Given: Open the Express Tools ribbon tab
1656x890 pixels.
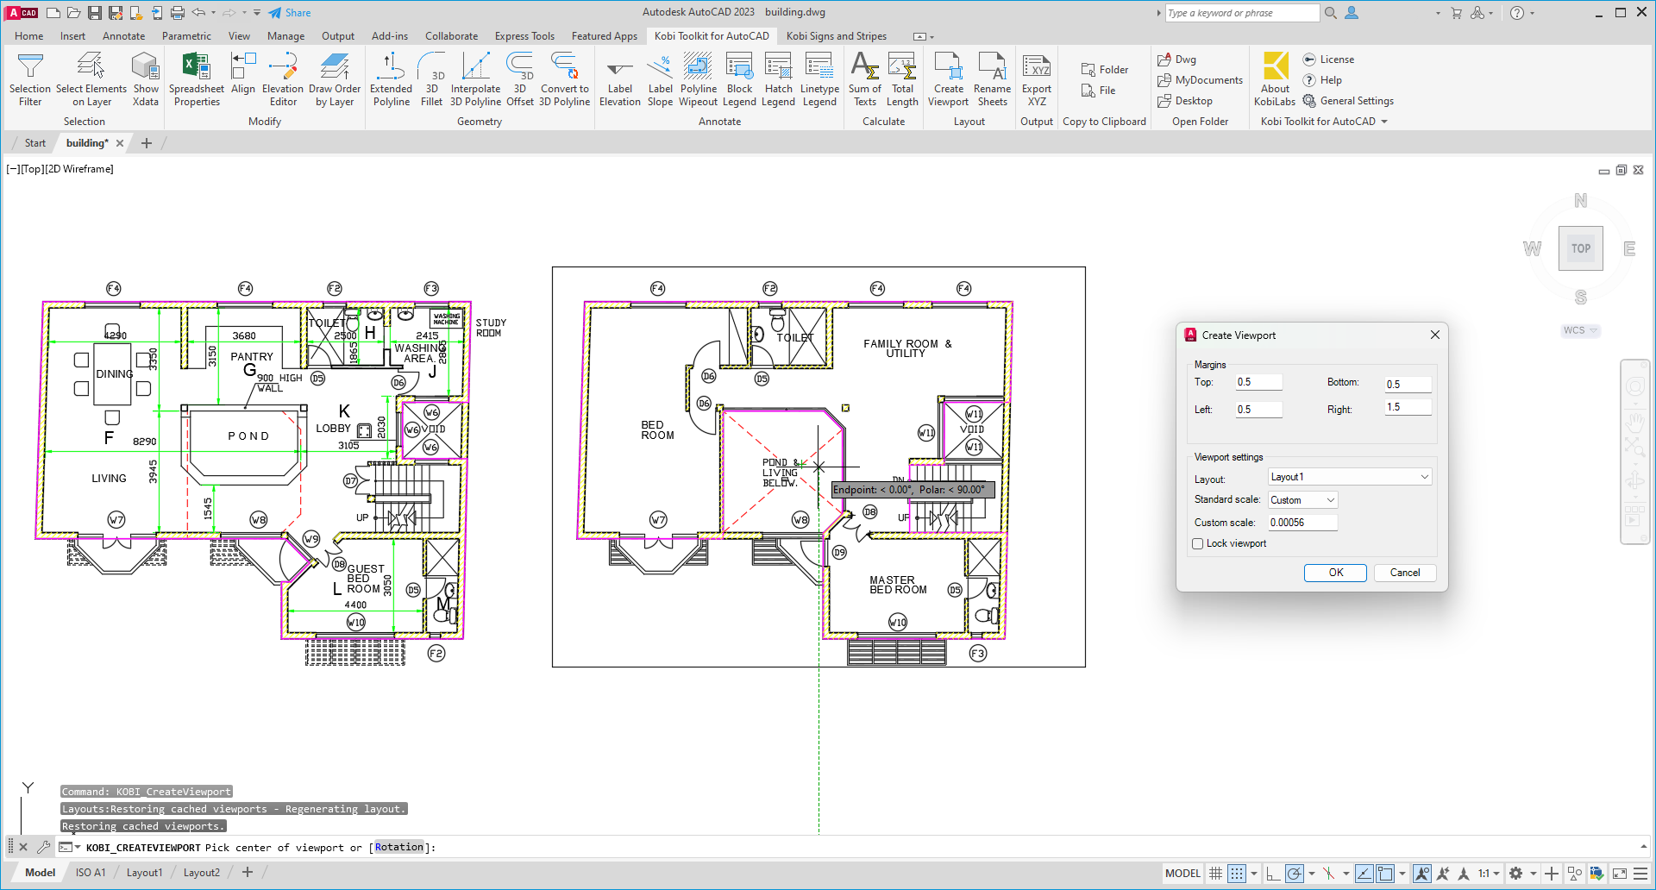Looking at the screenshot, I should [524, 36].
